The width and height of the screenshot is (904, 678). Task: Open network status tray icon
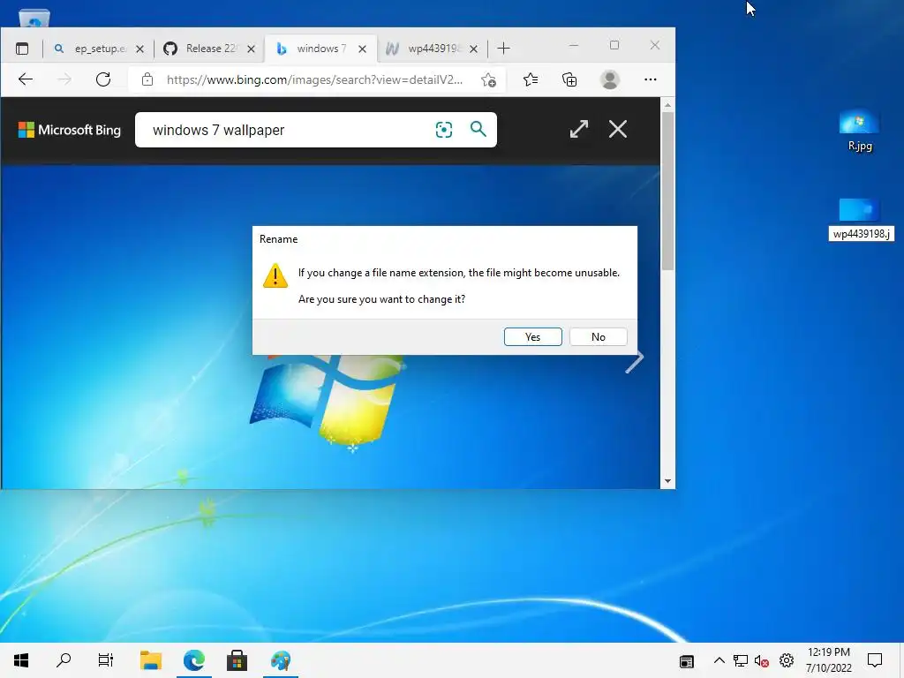[741, 660]
